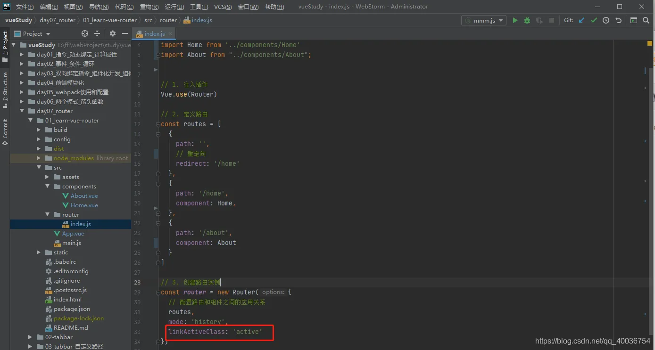Select package.json in project tree
Screen dimensions: 655x350
(x=72, y=309)
